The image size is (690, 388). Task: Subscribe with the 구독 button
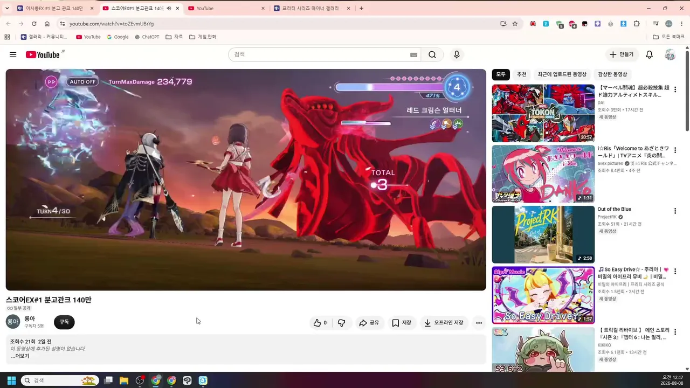64,322
